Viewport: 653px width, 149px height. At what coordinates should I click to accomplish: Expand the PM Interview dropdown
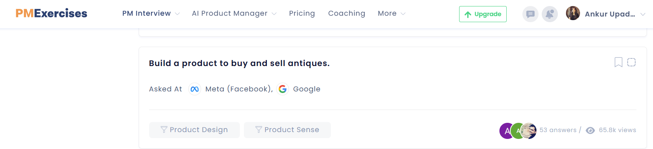pyautogui.click(x=151, y=13)
